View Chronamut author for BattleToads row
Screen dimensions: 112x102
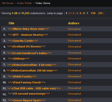coord(74,76)
